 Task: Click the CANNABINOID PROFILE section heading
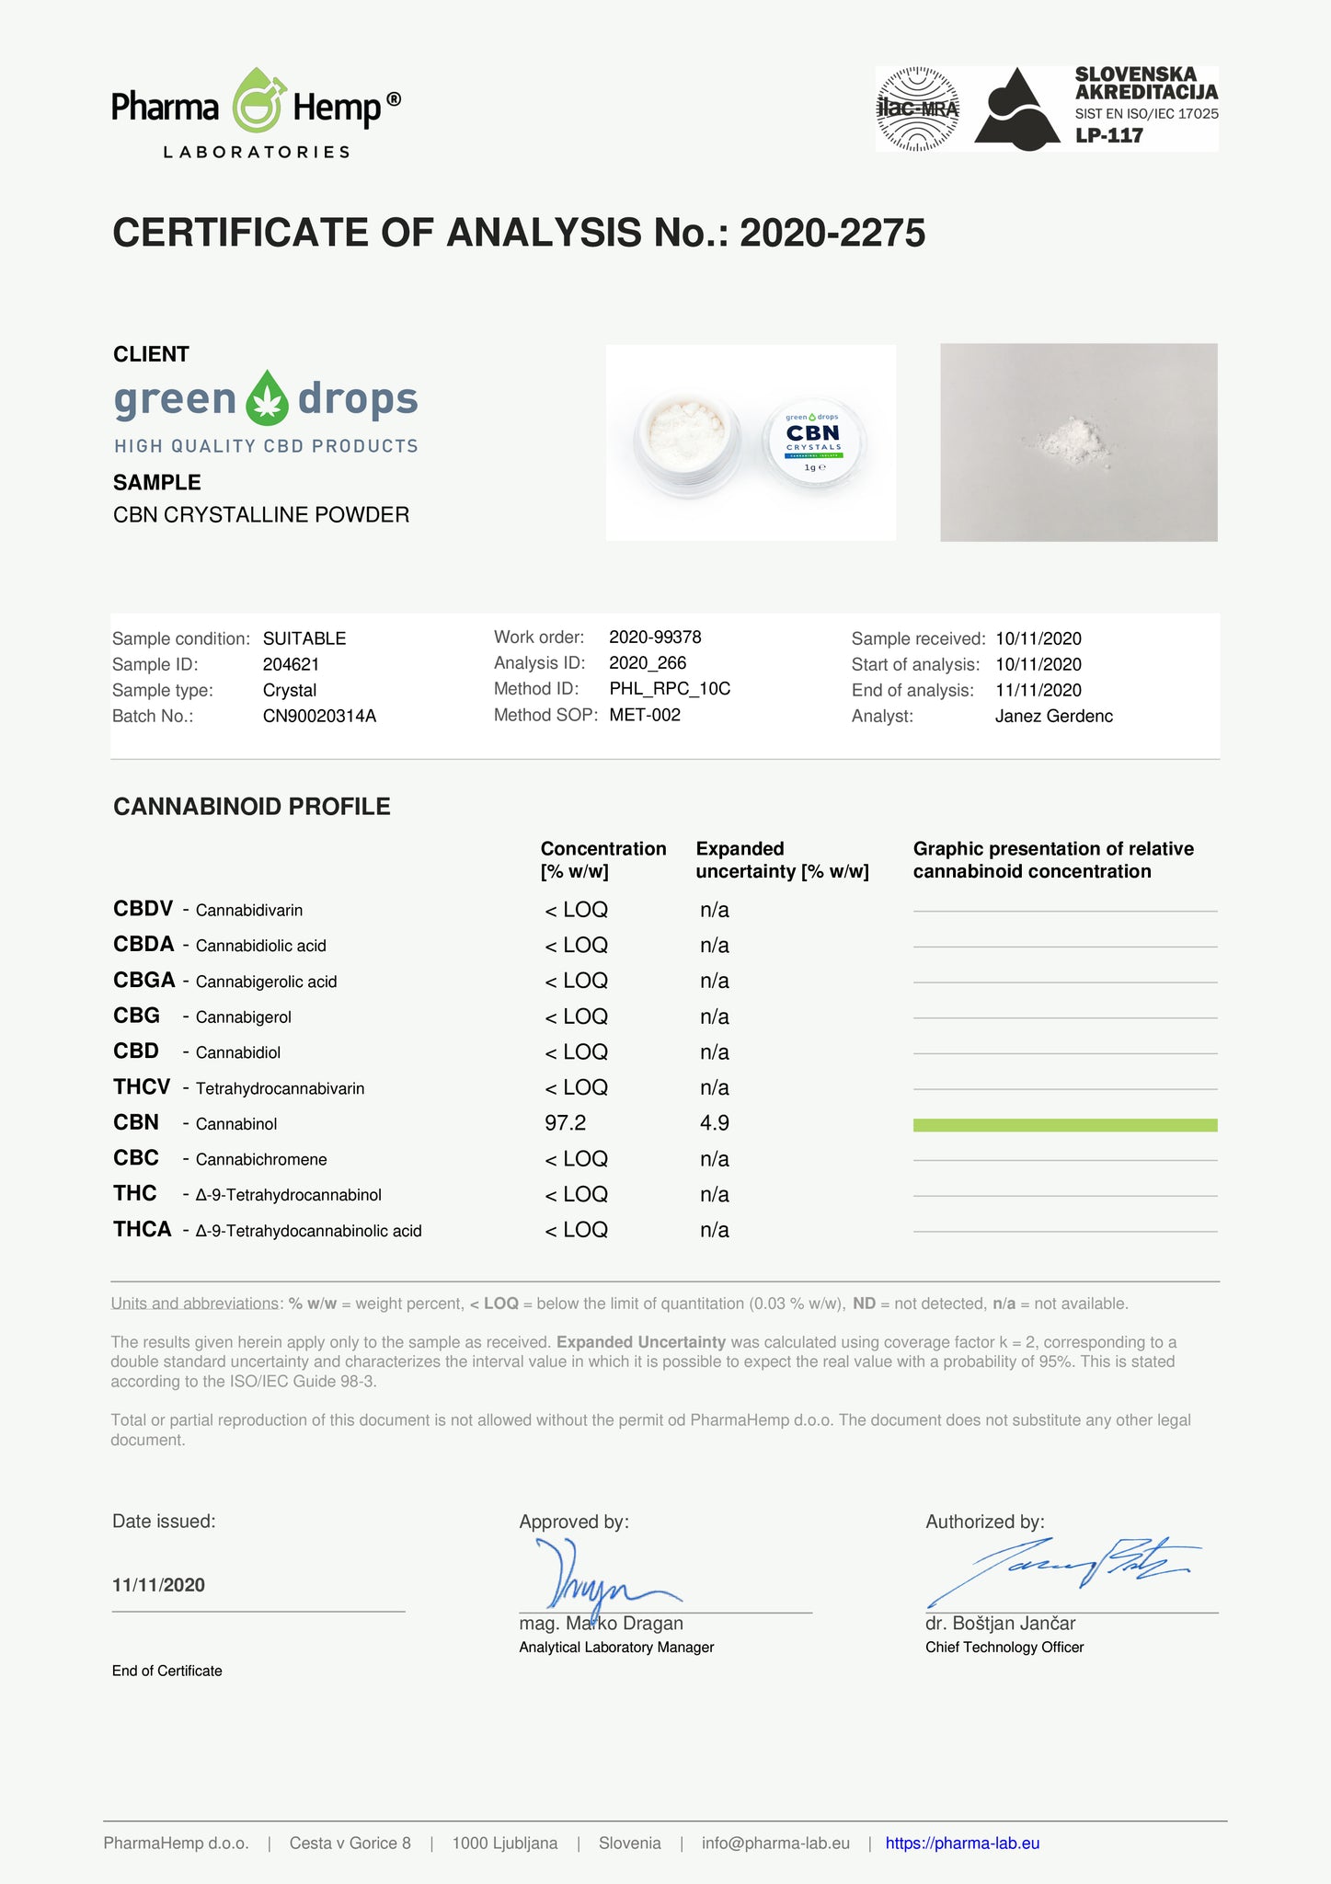tap(251, 807)
